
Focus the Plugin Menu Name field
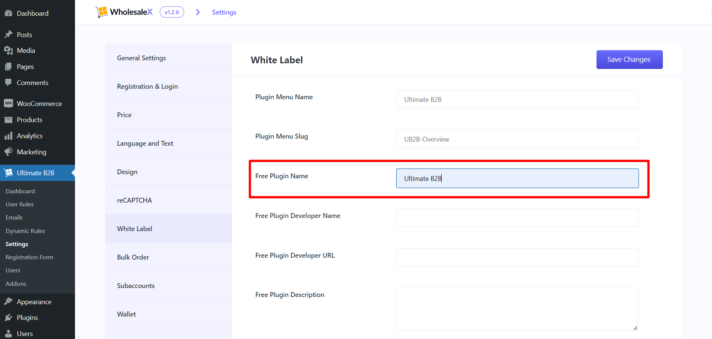pos(517,99)
